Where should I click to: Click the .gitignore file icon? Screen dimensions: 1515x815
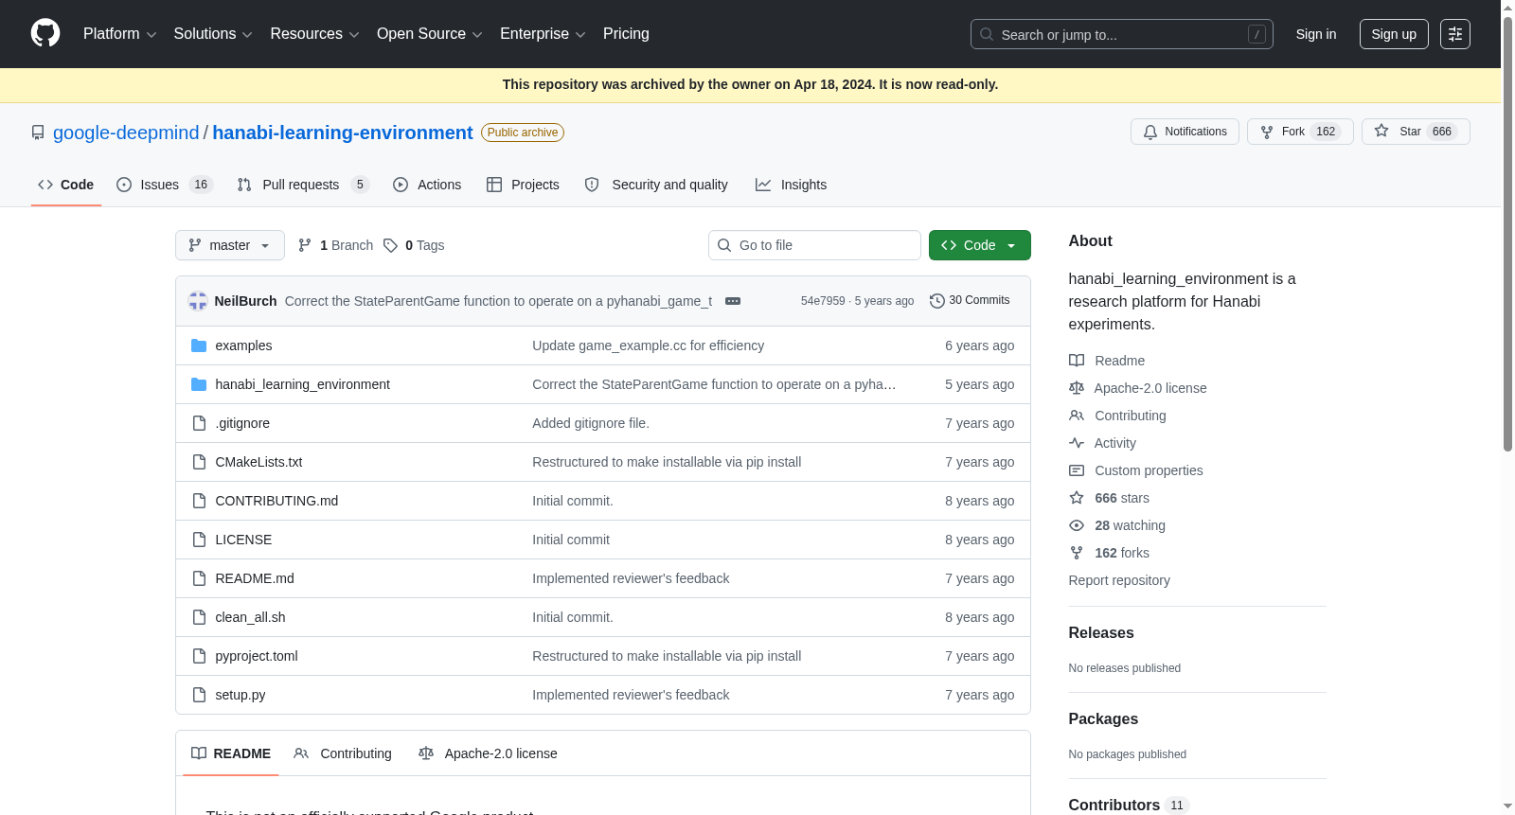[199, 423]
